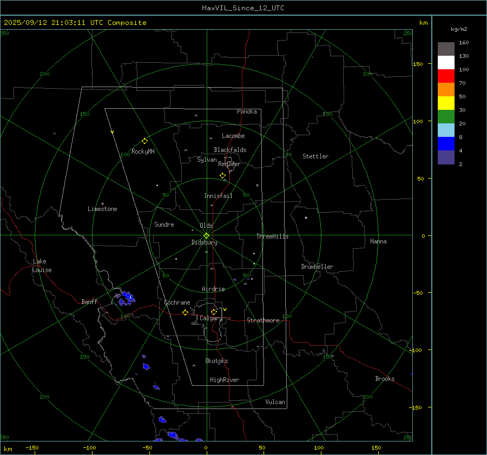Click the Banff map label
Viewport: 487px width, 455px height.
pos(89,301)
